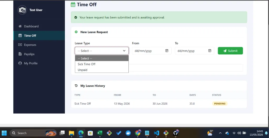Click the My Profile person icon
The width and height of the screenshot is (269, 138).
click(x=20, y=63)
